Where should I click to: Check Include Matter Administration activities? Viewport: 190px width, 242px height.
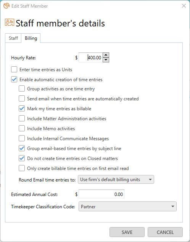tap(22, 119)
